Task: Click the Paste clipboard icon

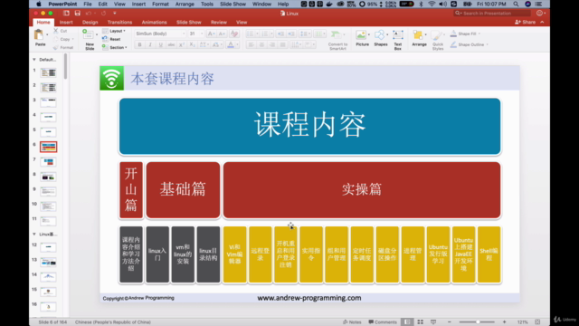Action: (38, 34)
